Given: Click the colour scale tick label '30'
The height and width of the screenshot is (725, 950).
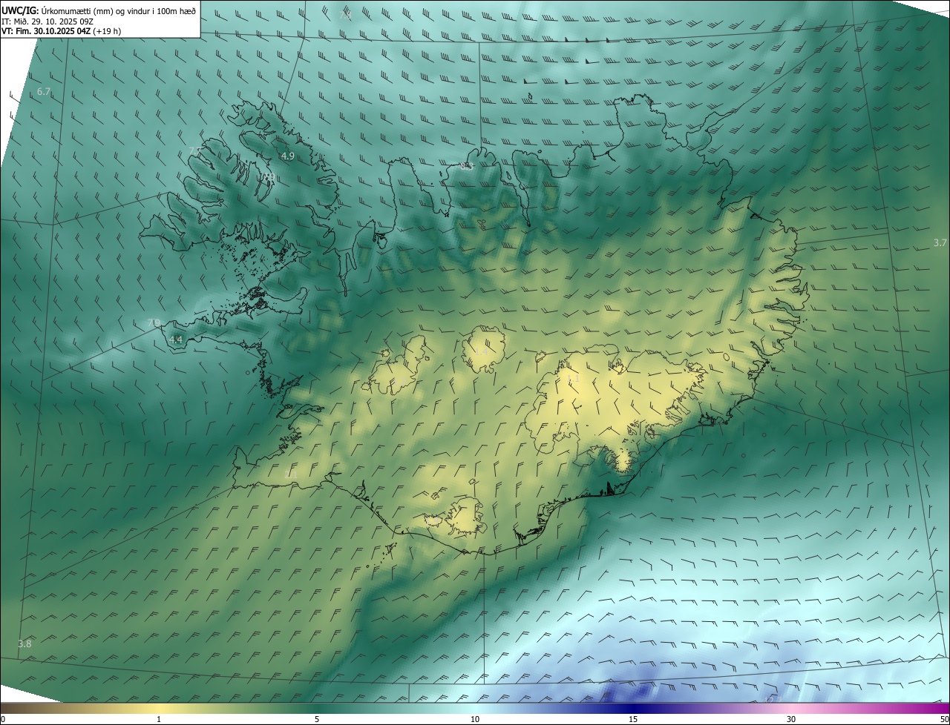Looking at the screenshot, I should [791, 719].
